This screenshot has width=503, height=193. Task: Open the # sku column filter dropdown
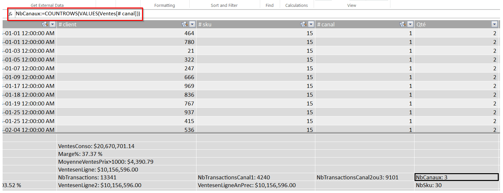(311, 24)
